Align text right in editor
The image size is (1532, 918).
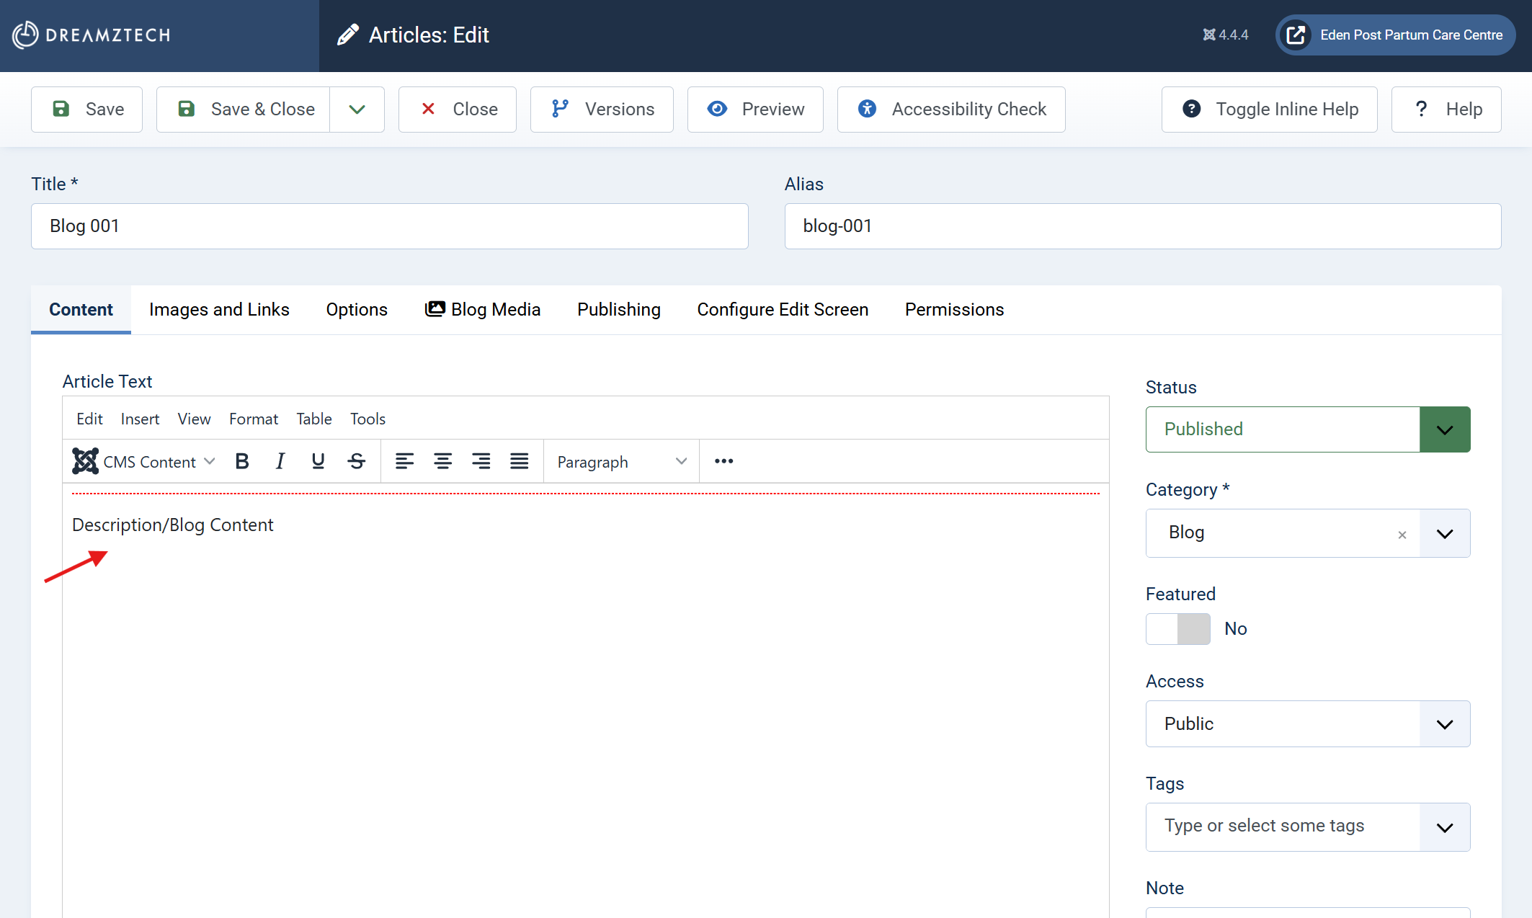click(x=481, y=461)
